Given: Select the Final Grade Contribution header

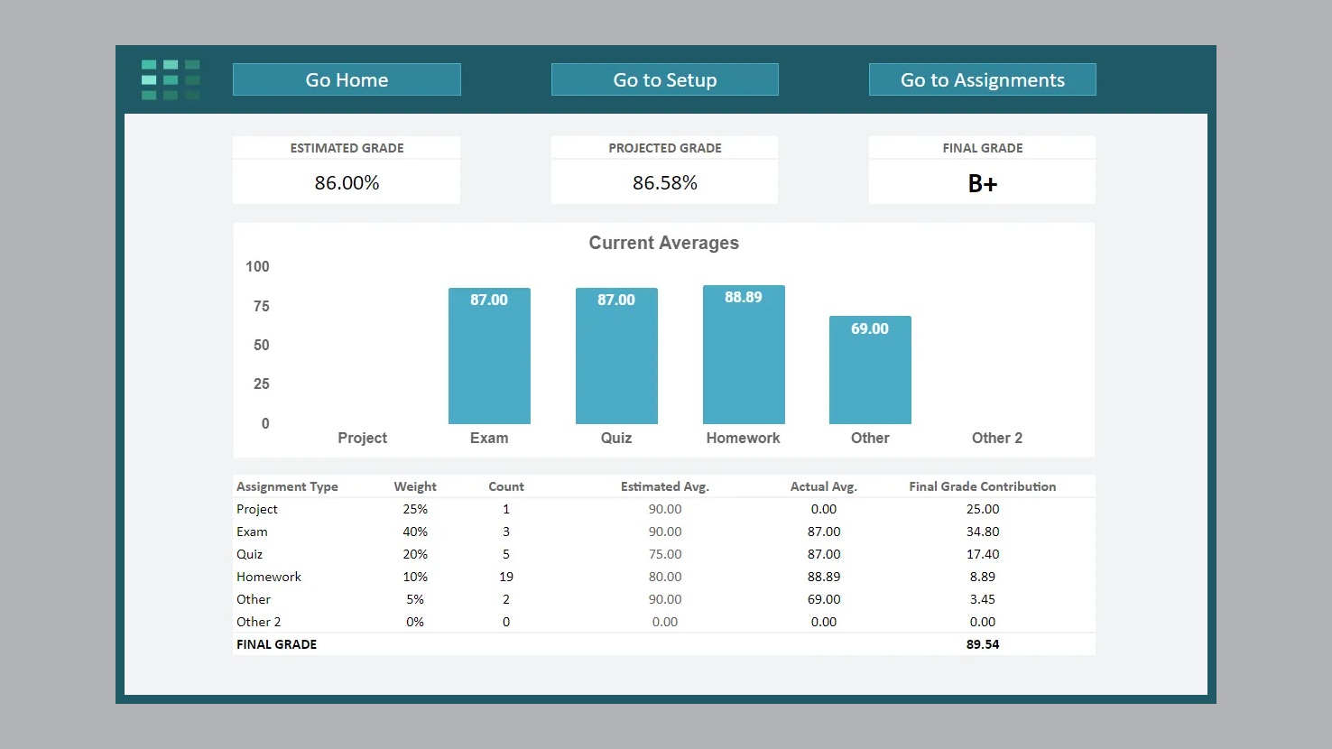Looking at the screenshot, I should 982,486.
